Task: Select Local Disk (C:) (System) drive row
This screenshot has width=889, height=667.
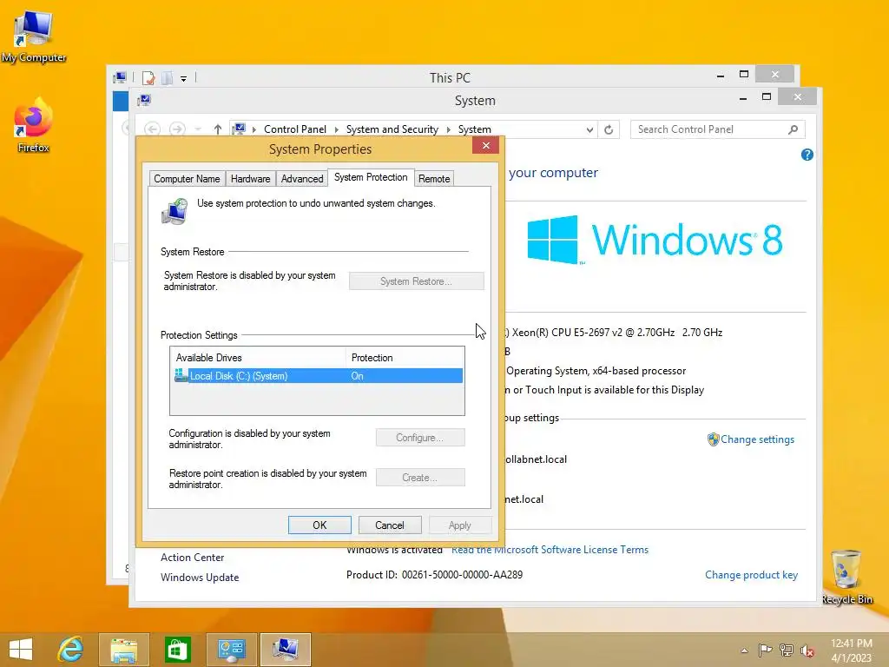Action: click(x=318, y=376)
